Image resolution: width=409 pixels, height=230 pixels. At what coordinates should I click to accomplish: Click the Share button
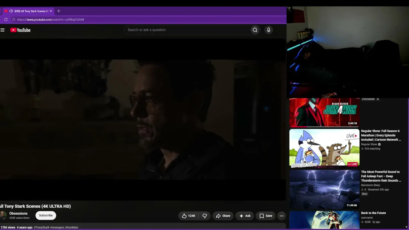223,216
